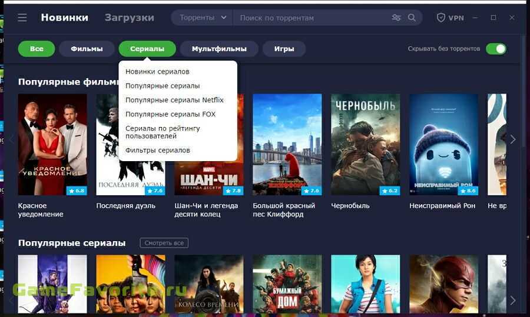Screen dimensions: 530x317
Task: Click the 8.6 rating badge on Неисправимый Рон
Action: tap(468, 191)
